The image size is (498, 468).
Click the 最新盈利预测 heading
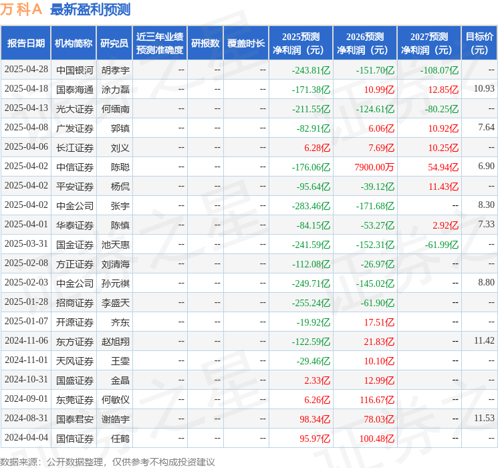90,9
